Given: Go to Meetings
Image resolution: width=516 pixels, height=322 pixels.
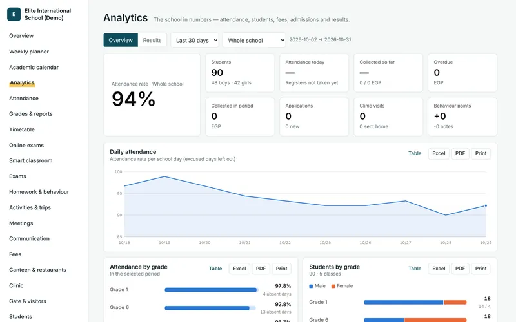Looking at the screenshot, I should [21, 223].
